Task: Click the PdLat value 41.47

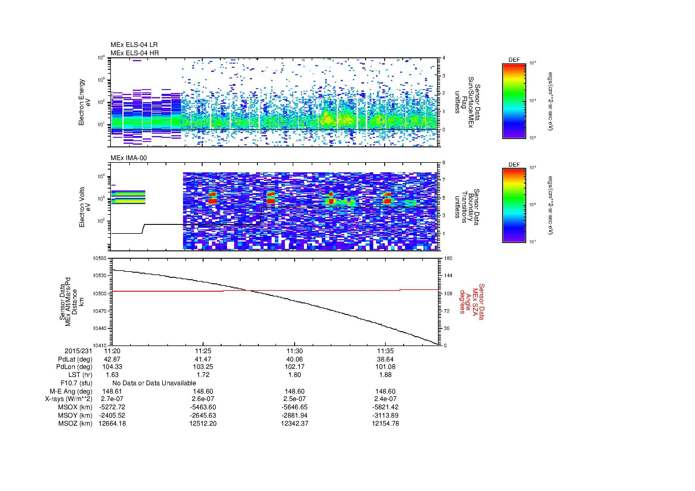Action: (x=203, y=359)
